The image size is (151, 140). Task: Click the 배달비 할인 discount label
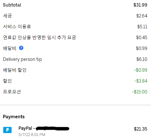(x=15, y=70)
